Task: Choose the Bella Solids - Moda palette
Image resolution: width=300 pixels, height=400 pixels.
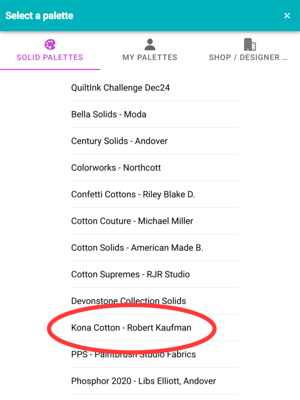Action: coord(109,114)
